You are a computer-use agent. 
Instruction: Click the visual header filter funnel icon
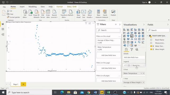(86, 23)
